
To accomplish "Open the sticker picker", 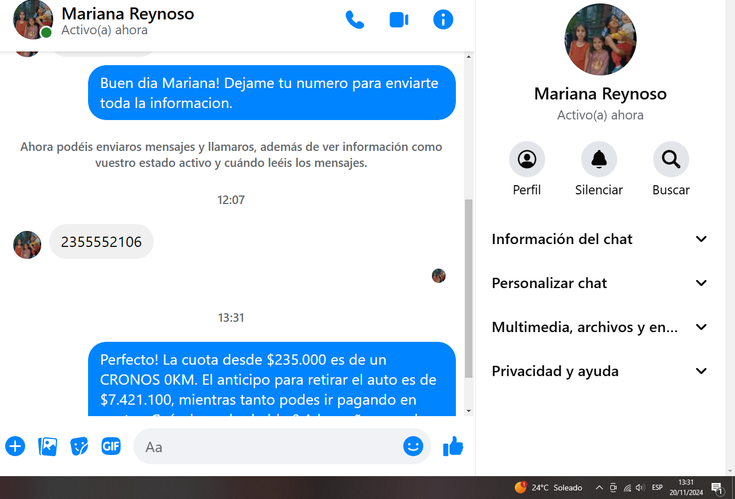I will point(80,446).
